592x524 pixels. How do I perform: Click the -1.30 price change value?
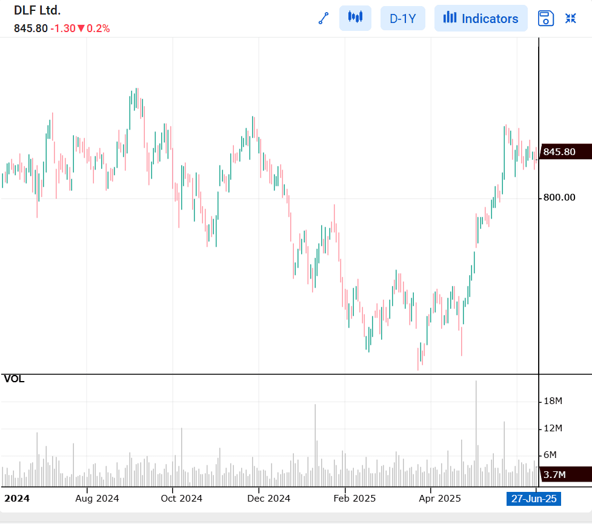[63, 28]
